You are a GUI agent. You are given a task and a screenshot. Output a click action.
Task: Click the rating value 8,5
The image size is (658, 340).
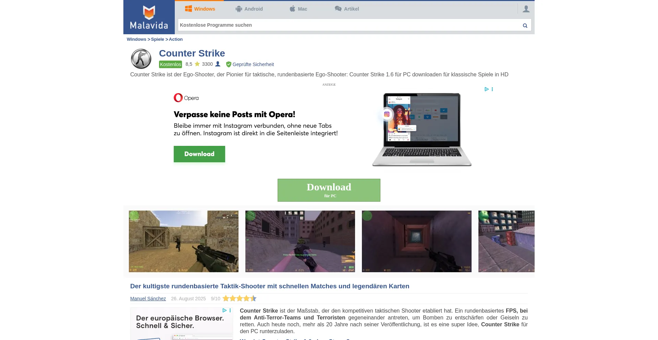coord(189,64)
